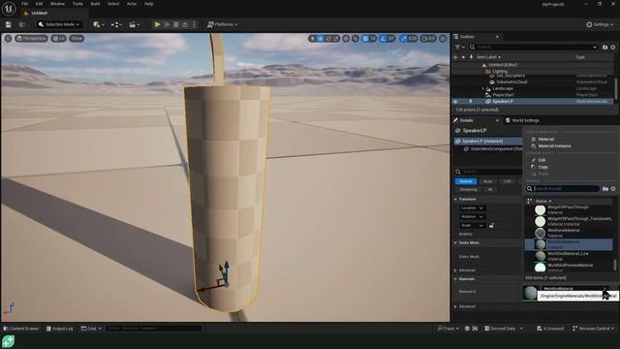Open the Build menu
This screenshot has width=620, height=349.
click(95, 4)
